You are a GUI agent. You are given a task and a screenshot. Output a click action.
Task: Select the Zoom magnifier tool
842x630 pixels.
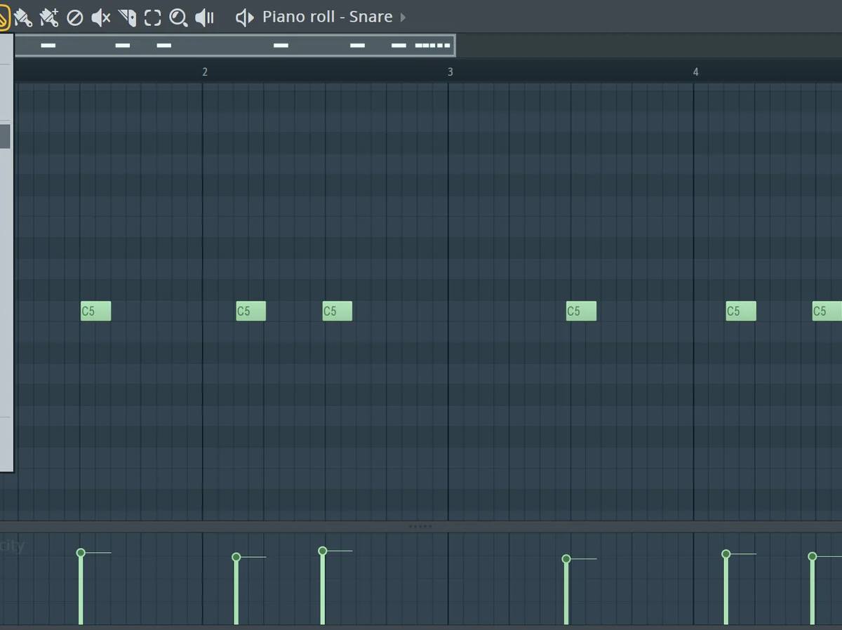point(178,18)
